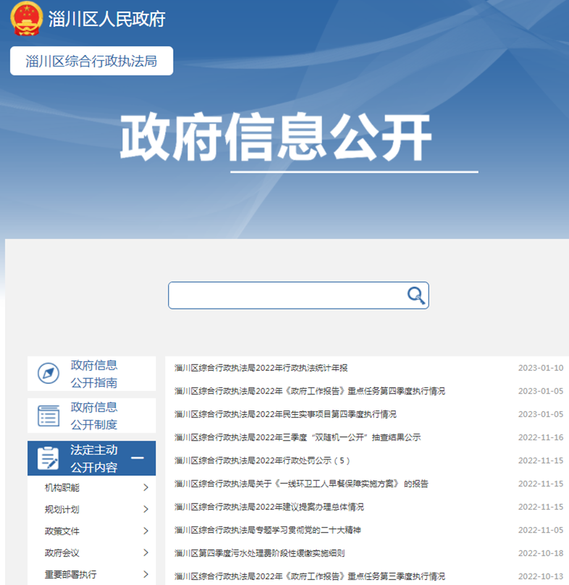
Task: Click the clipboard icon beside 法定主动公开内容
Action: (x=48, y=458)
